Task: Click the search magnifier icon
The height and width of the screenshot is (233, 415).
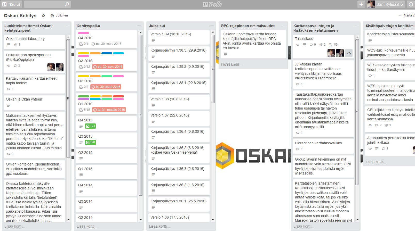Action: [x=67, y=4]
